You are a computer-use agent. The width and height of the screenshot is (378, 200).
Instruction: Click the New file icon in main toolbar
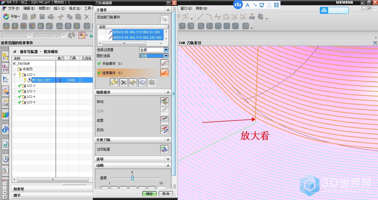coord(25,17)
